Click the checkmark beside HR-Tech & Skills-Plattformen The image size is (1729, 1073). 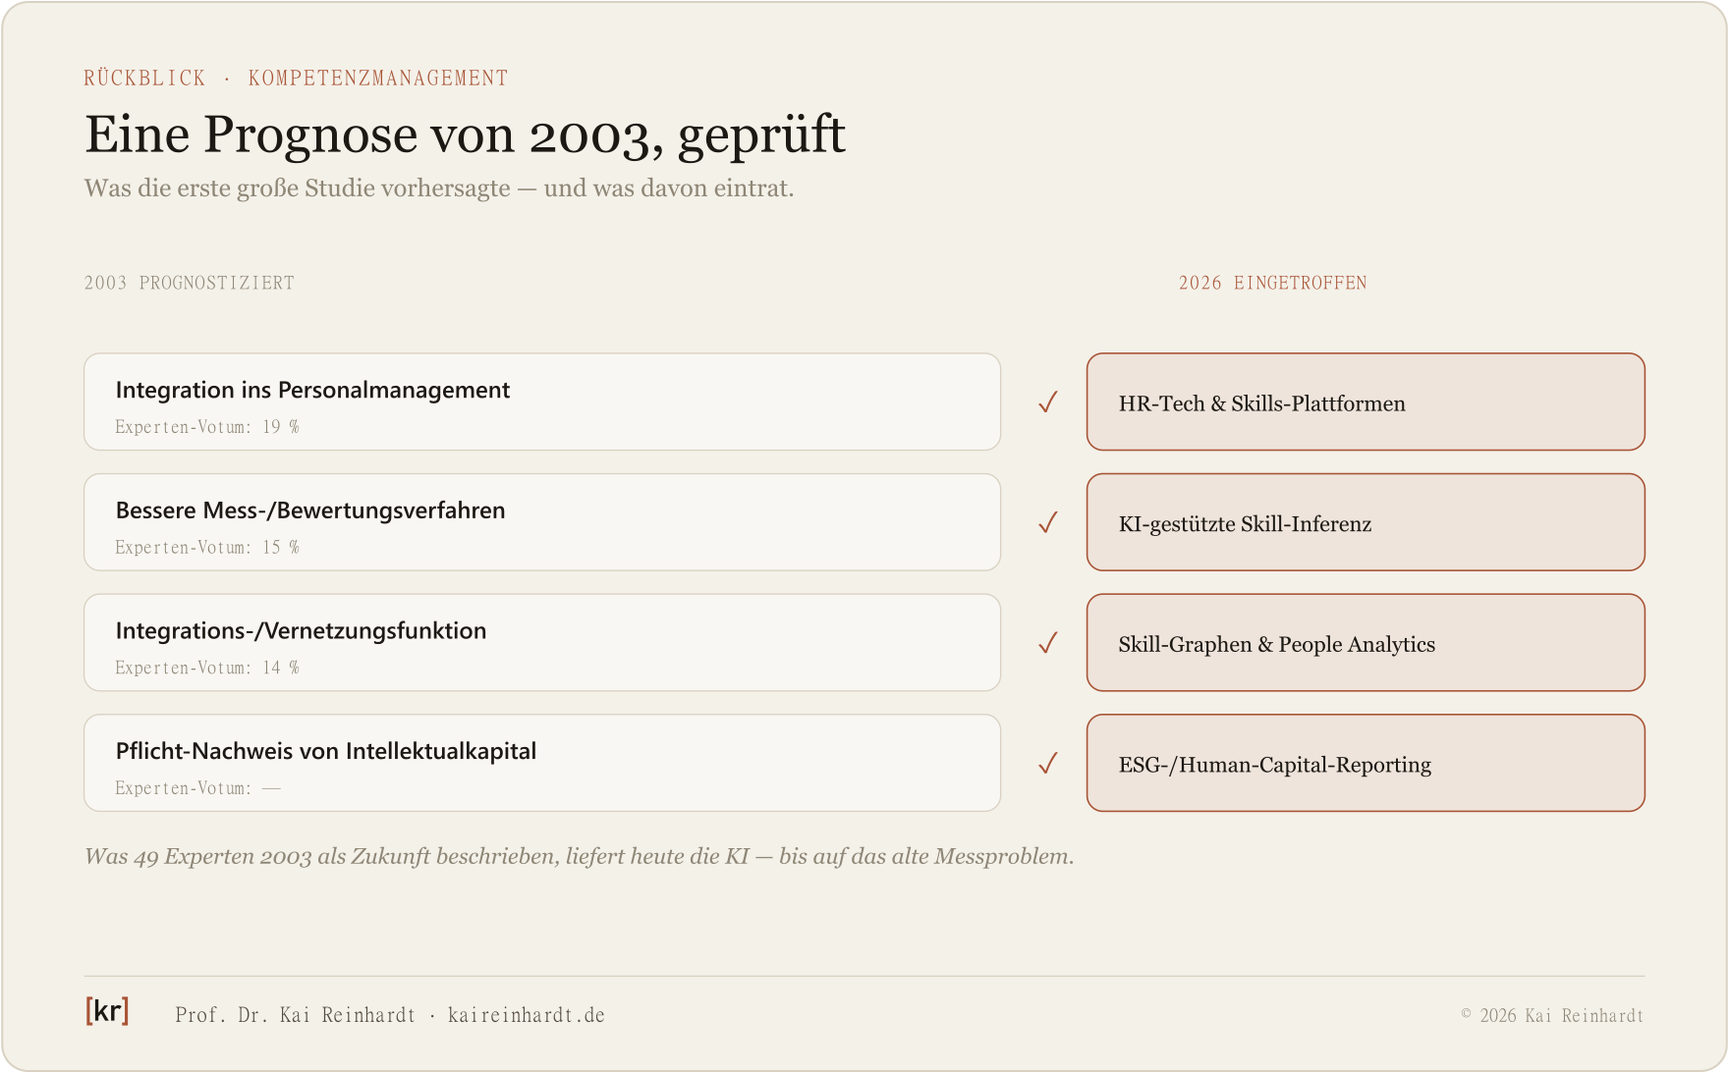pyautogui.click(x=1048, y=402)
